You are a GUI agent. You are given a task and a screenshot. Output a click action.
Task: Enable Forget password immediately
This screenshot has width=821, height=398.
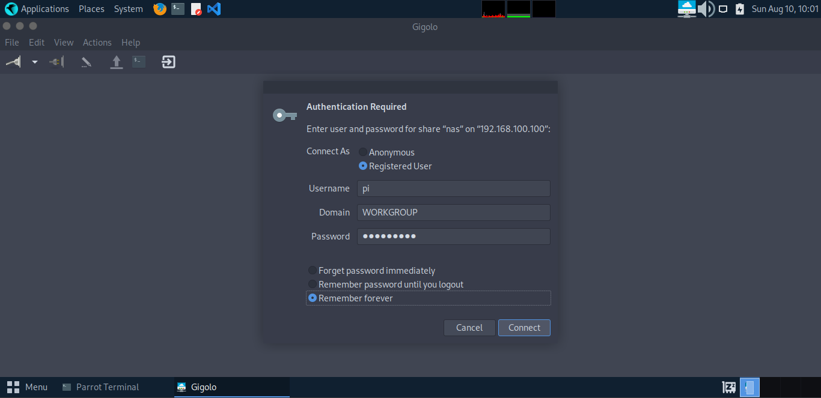(x=313, y=270)
